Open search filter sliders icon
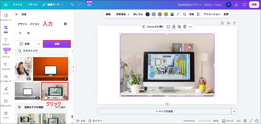Viewport: 261px width, 124px height. [x=28, y=33]
